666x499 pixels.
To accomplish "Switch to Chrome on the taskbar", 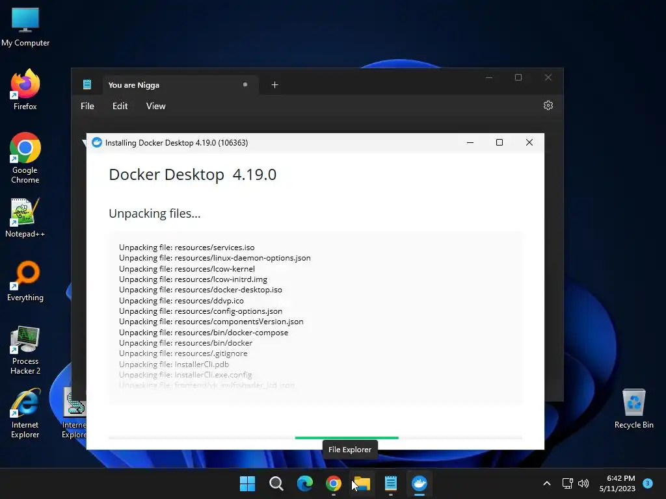I will tap(334, 483).
